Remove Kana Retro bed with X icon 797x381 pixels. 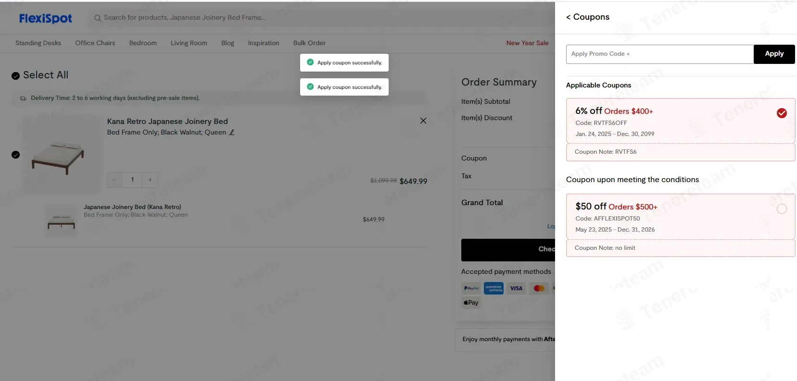point(423,121)
